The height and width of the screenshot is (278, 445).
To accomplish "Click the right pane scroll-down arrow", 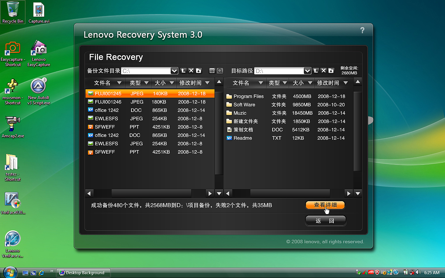I will click(358, 193).
